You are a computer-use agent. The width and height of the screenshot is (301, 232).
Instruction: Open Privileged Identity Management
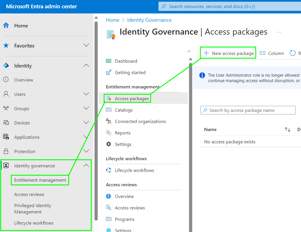point(33,209)
